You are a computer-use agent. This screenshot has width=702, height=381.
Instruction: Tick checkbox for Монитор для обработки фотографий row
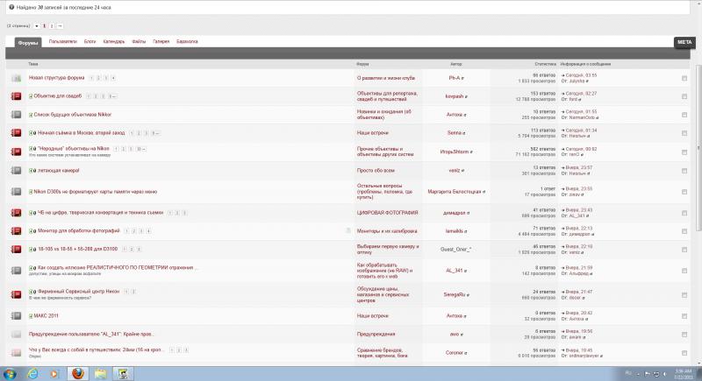click(x=684, y=231)
